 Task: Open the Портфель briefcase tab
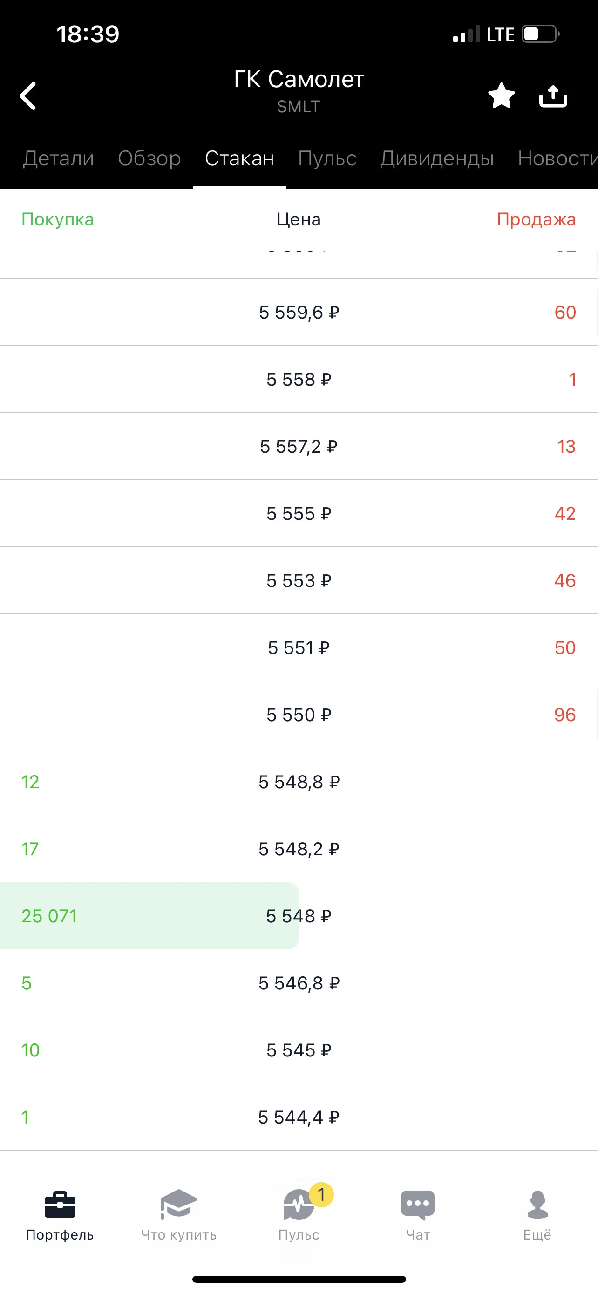[60, 1216]
